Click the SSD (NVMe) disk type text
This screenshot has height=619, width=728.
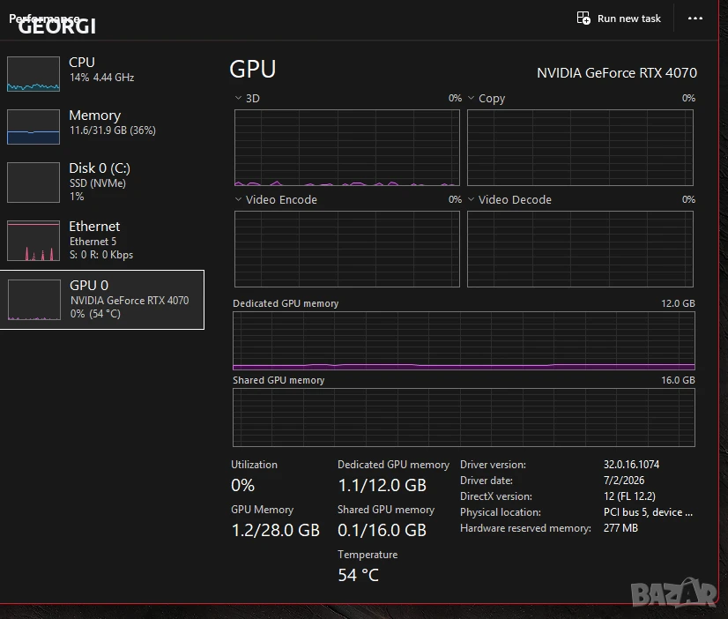click(98, 183)
